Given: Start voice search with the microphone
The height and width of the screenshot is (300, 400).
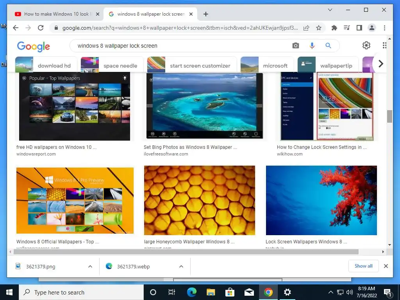Looking at the screenshot, I should [x=312, y=46].
